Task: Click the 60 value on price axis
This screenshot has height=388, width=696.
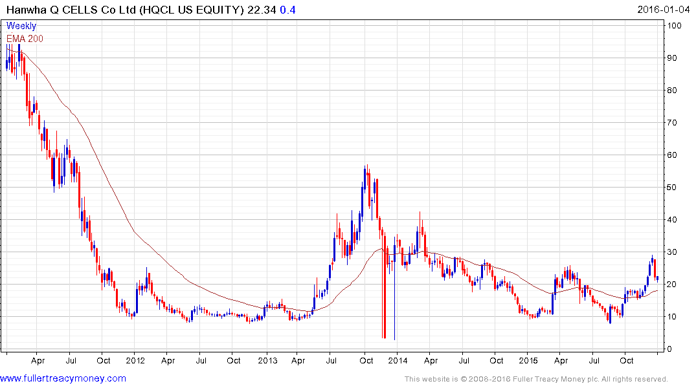Action: coord(672,155)
